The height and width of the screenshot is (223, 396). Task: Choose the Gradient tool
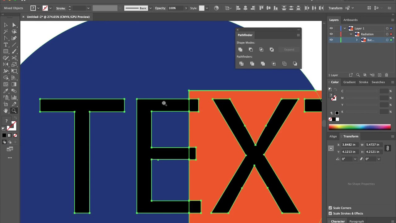click(x=14, y=84)
